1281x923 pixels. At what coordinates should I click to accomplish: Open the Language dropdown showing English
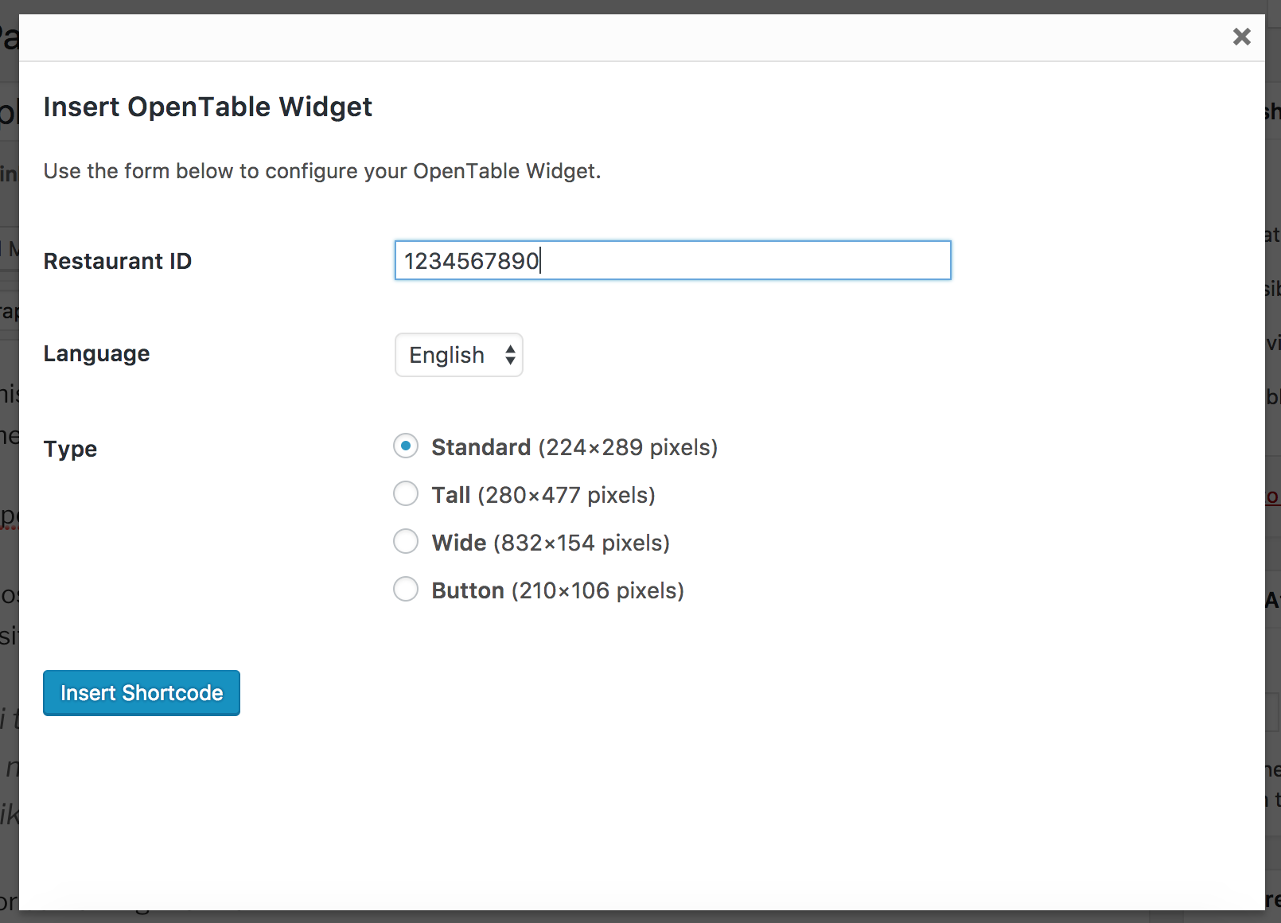pyautogui.click(x=459, y=355)
